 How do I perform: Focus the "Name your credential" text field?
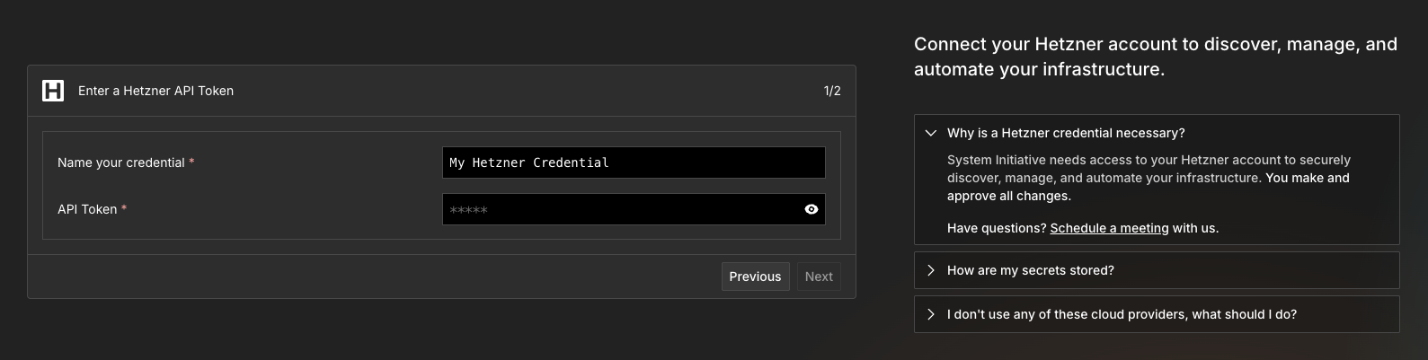(634, 162)
